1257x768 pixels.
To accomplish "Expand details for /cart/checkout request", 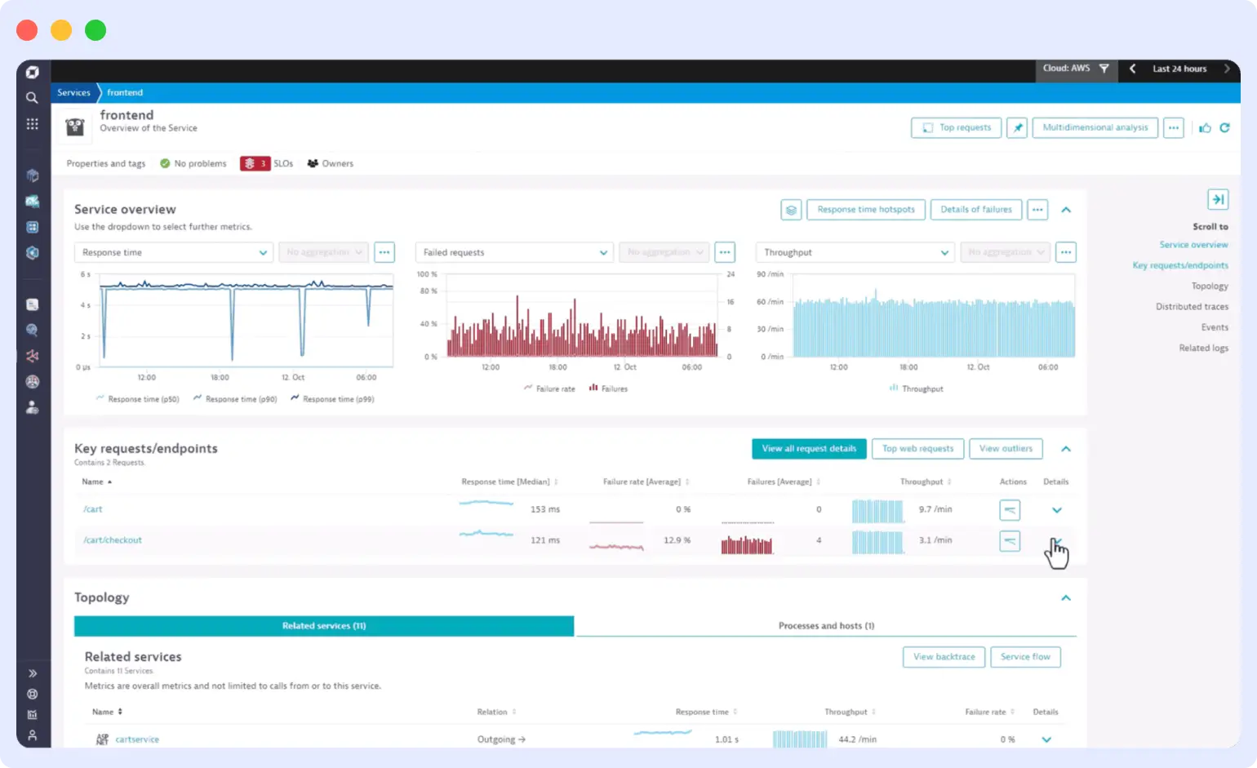I will [1056, 540].
